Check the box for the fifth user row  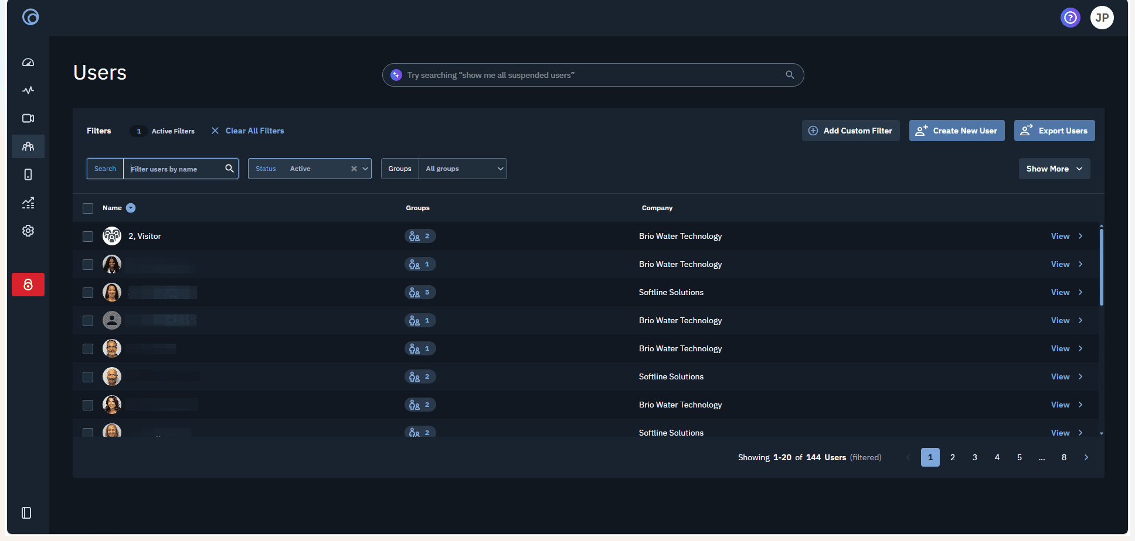tap(88, 349)
